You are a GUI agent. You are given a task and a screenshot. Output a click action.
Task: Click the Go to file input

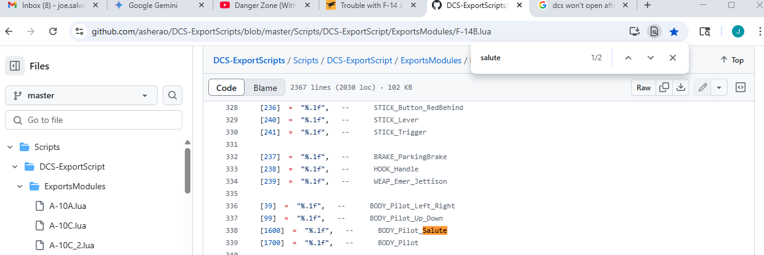94,120
